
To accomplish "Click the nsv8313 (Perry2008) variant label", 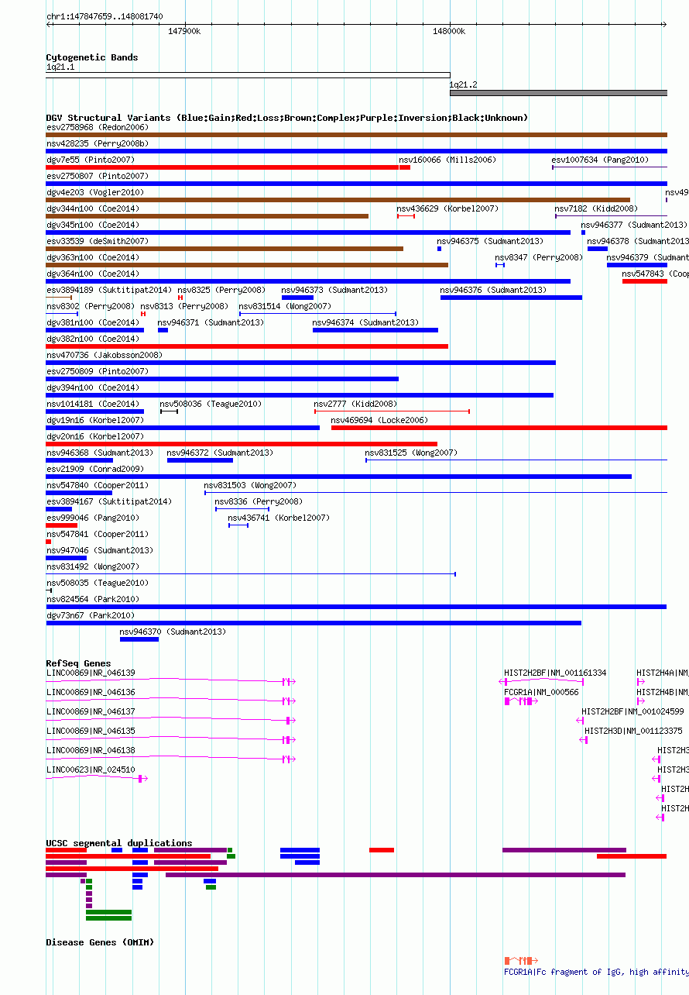I will (x=184, y=306).
